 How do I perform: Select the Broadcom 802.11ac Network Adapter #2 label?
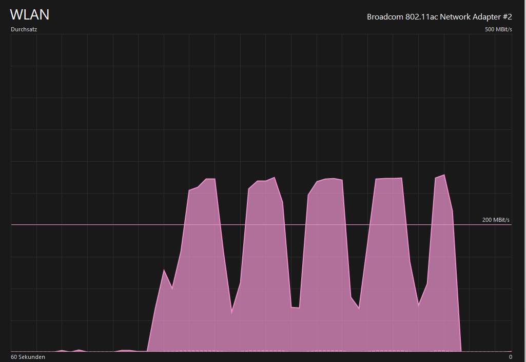[439, 17]
